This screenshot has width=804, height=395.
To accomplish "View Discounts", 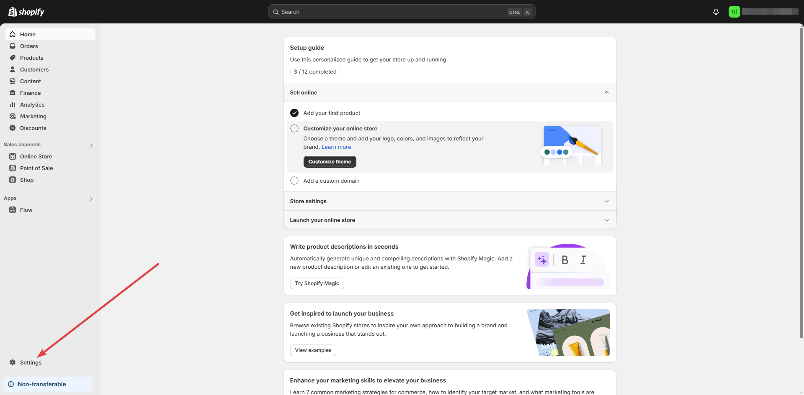I will pyautogui.click(x=33, y=128).
